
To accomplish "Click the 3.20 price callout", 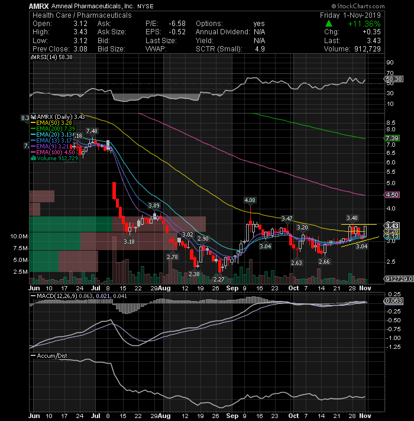I will point(302,228).
